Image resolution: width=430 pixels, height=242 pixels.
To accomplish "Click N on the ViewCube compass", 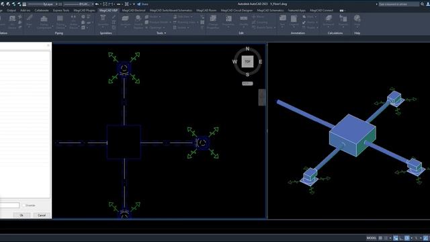I will coord(247,49).
